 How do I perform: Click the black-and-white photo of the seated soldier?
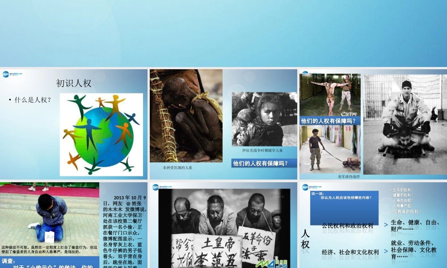405,125
